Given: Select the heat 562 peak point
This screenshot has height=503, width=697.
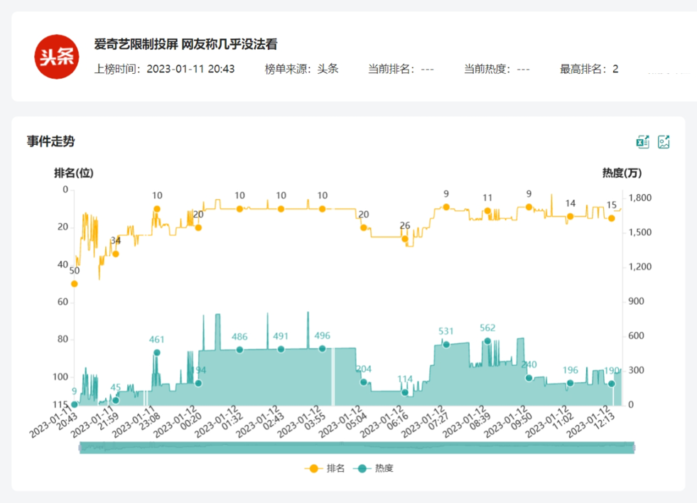Looking at the screenshot, I should click(x=487, y=341).
